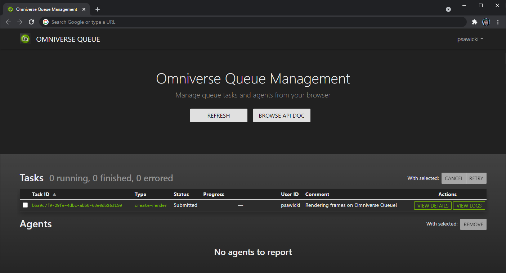Click the Task ID sort arrow
The width and height of the screenshot is (506, 273).
54,194
